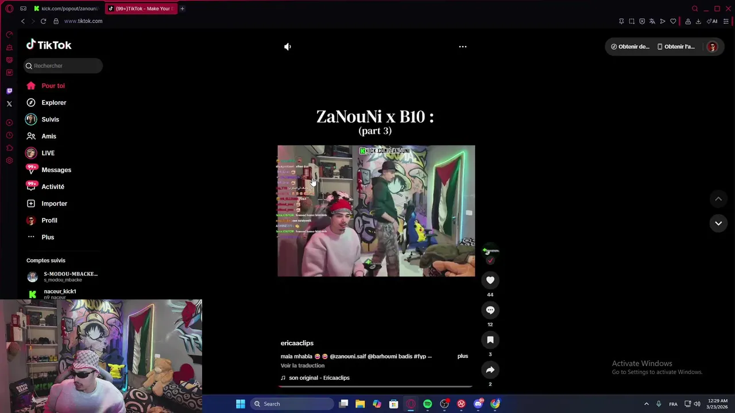Like the video with heart icon

pyautogui.click(x=490, y=280)
